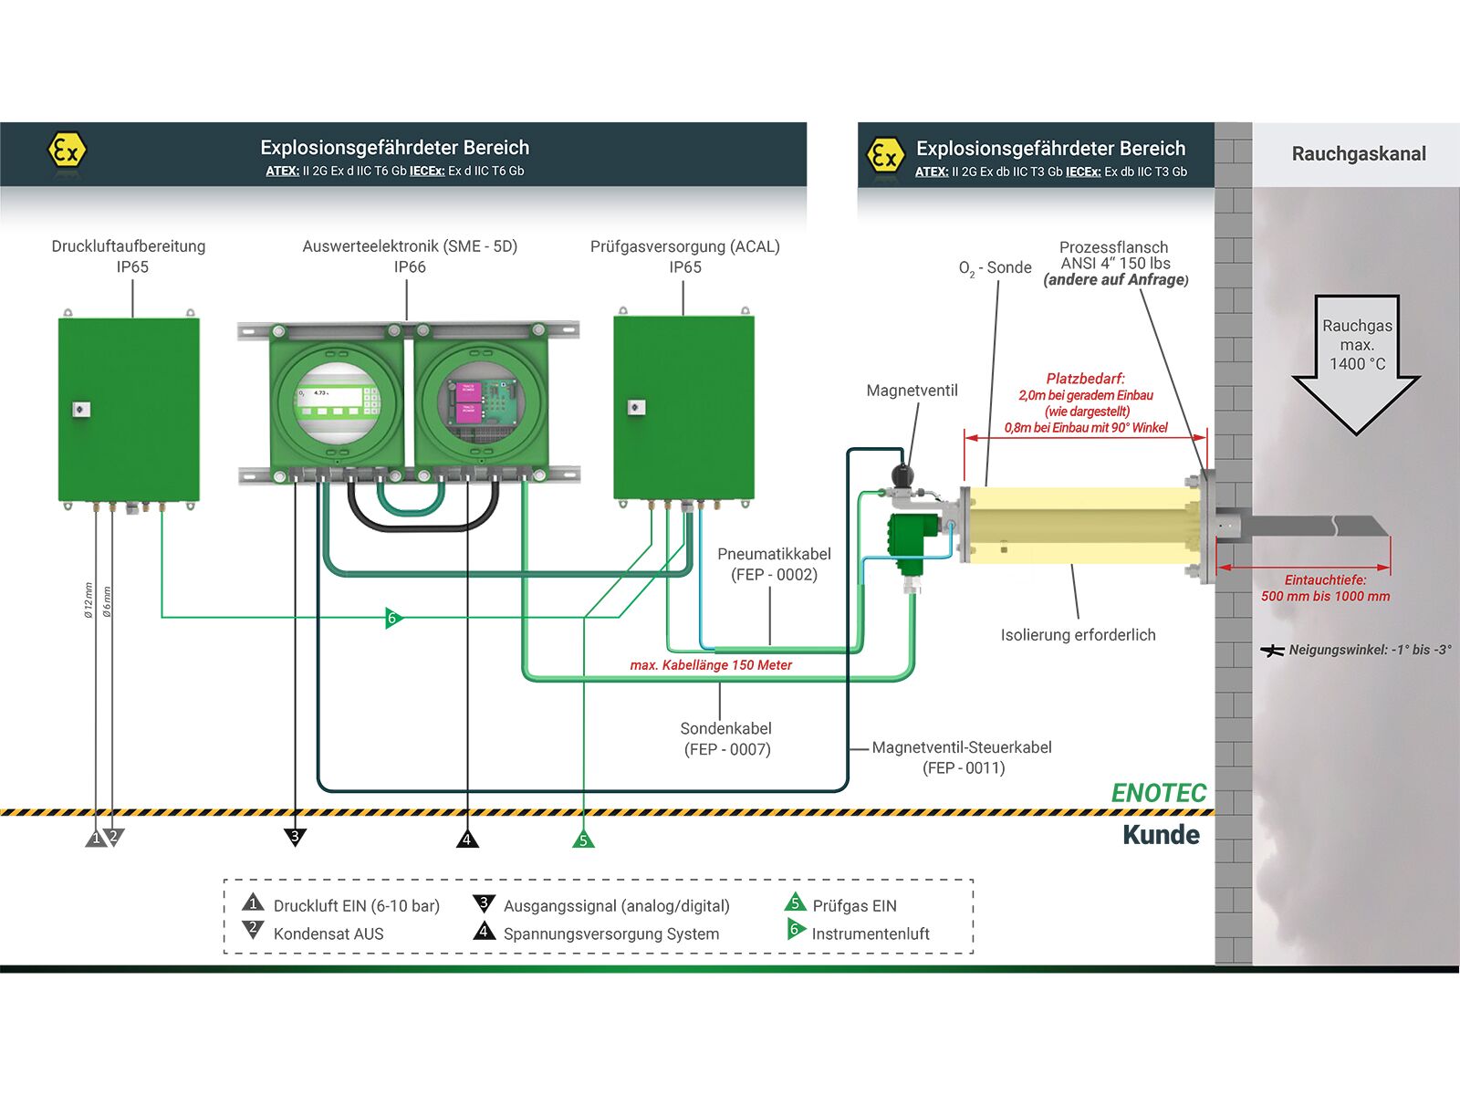Click the green 'ENOTEC' label

(1159, 793)
